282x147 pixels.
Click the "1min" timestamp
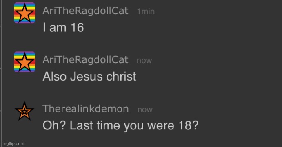[x=146, y=11]
